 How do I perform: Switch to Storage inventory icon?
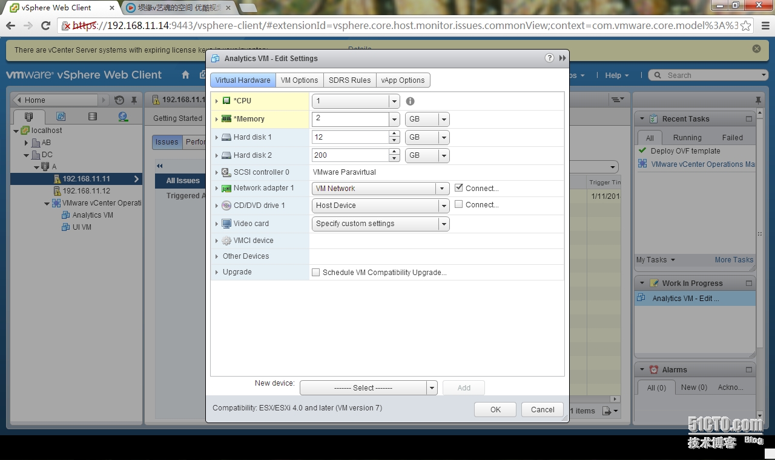(x=92, y=117)
